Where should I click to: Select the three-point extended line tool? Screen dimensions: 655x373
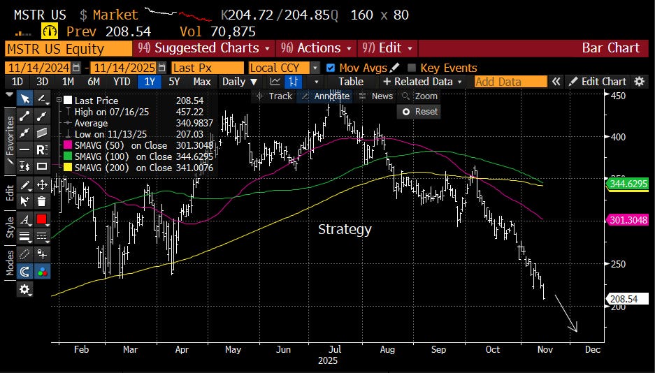point(25,133)
